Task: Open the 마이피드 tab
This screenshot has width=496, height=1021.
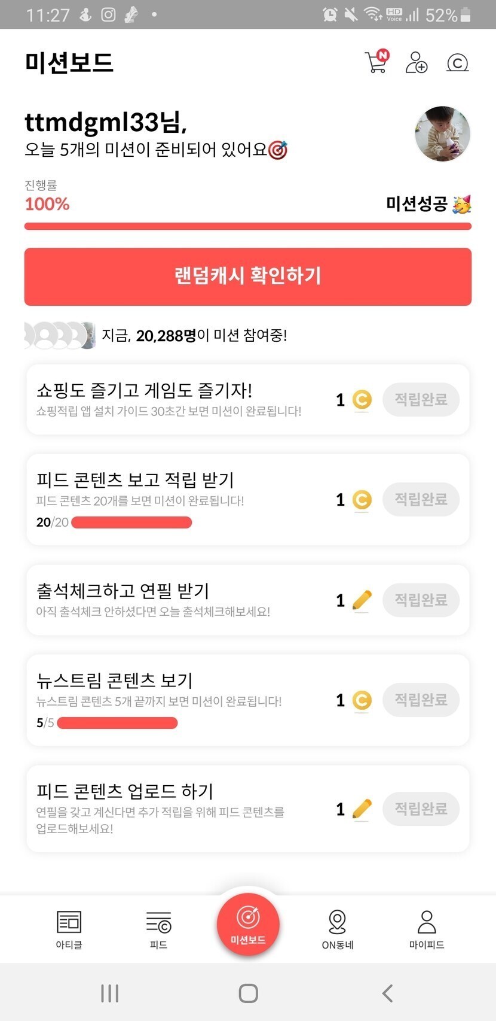Action: (427, 929)
